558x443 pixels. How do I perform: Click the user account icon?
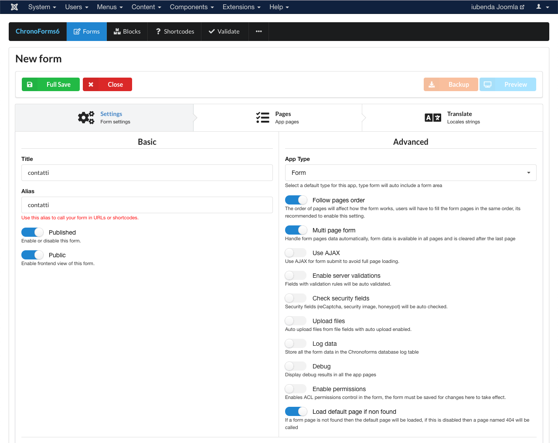(539, 7)
